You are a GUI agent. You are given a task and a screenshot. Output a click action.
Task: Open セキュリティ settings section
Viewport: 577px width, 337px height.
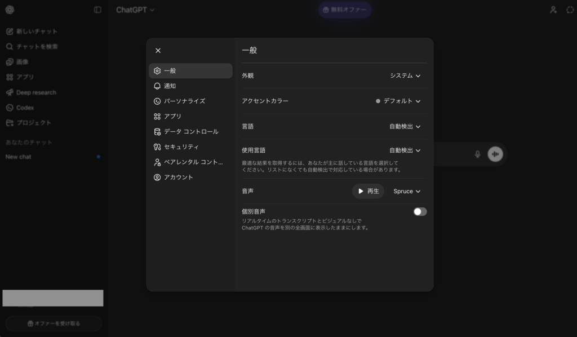[181, 147]
